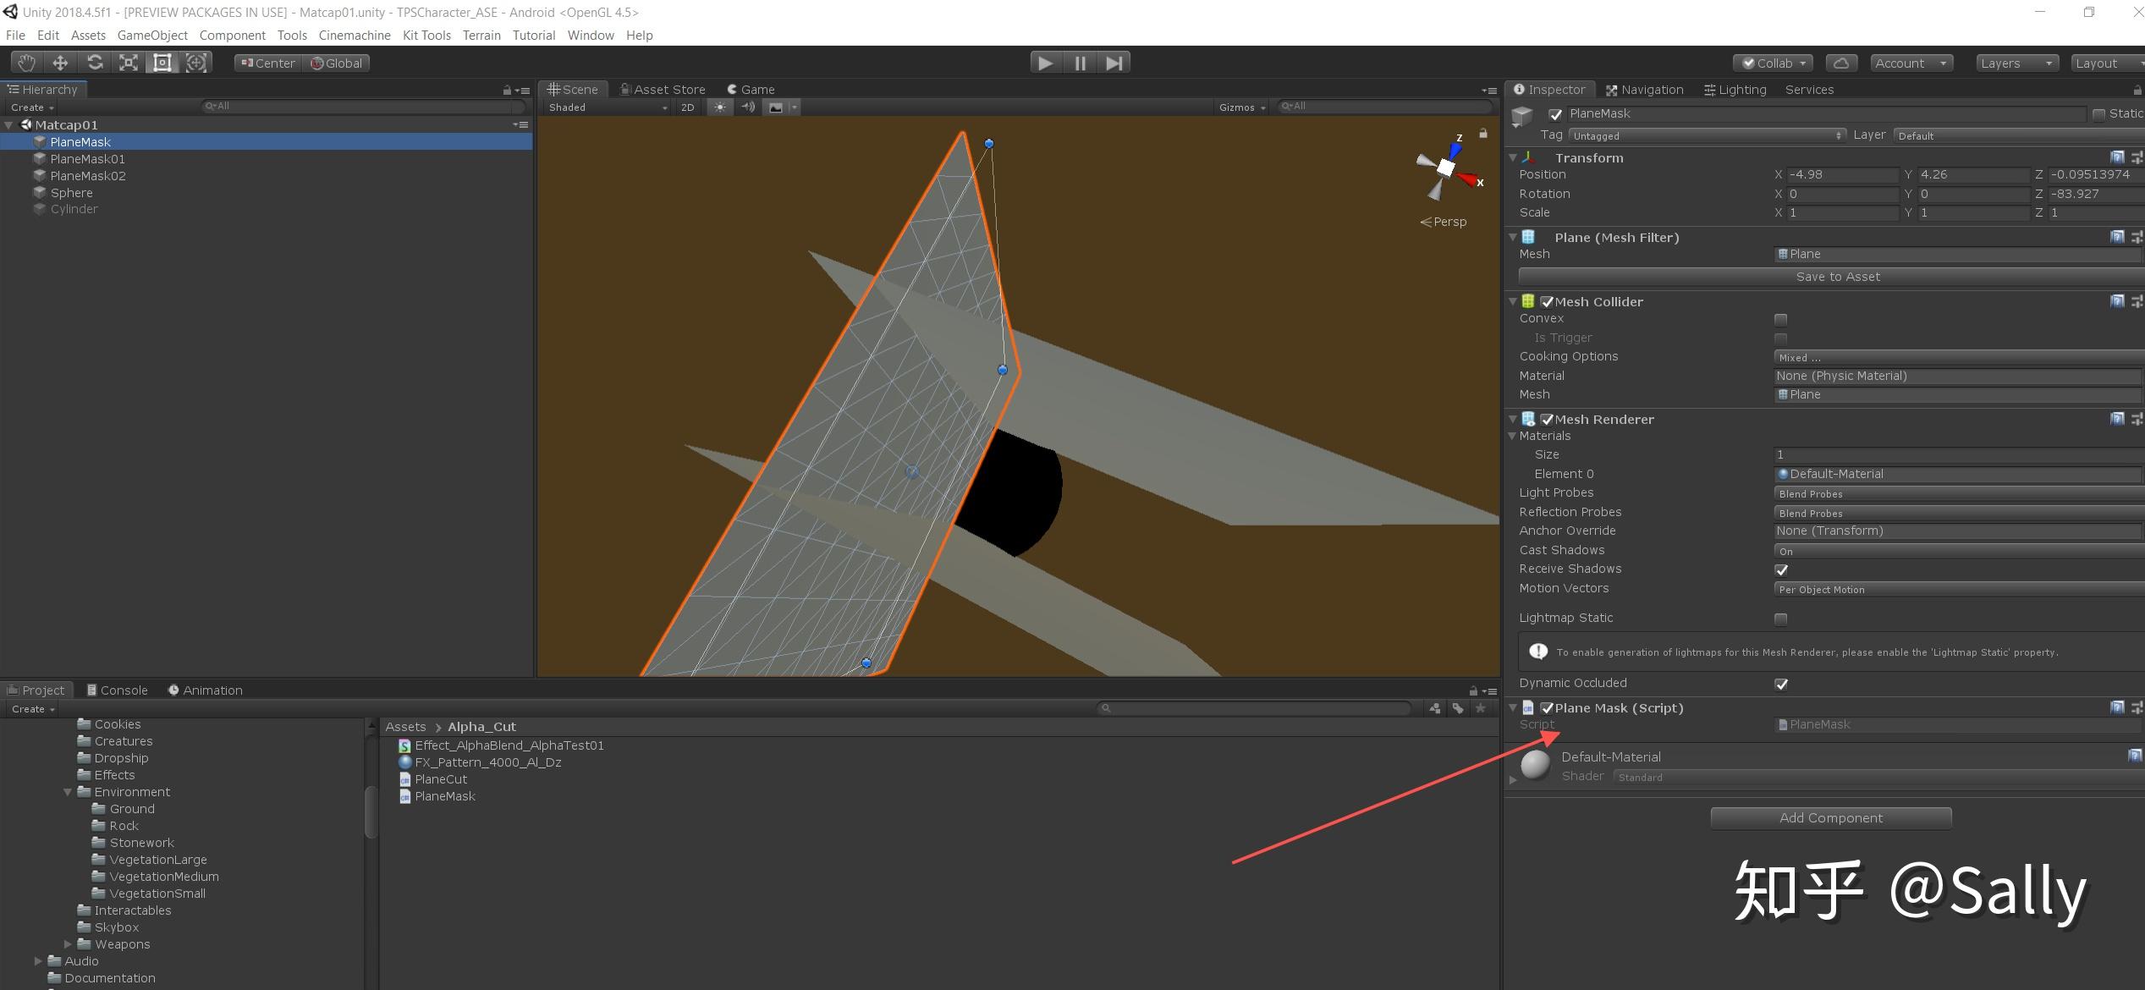Viewport: 2145px width, 990px height.
Task: Select the Move tool
Action: click(x=60, y=63)
